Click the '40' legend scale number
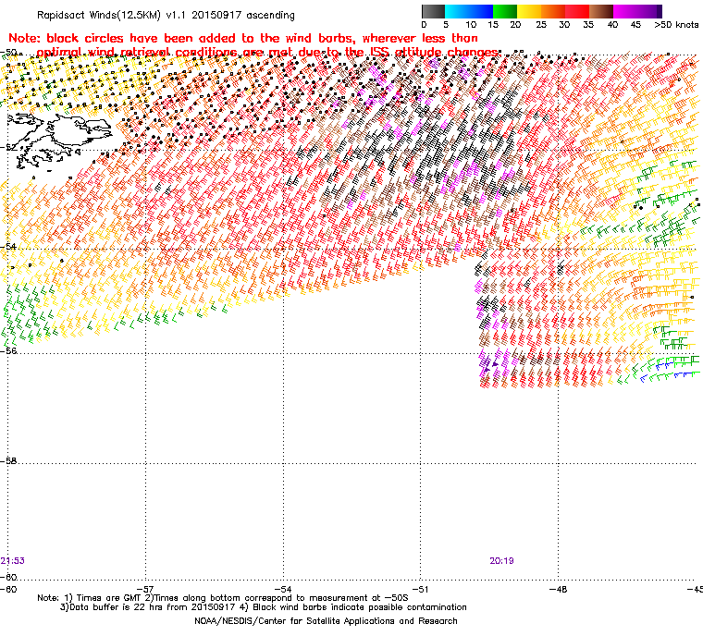Image resolution: width=703 pixels, height=636 pixels. click(612, 25)
